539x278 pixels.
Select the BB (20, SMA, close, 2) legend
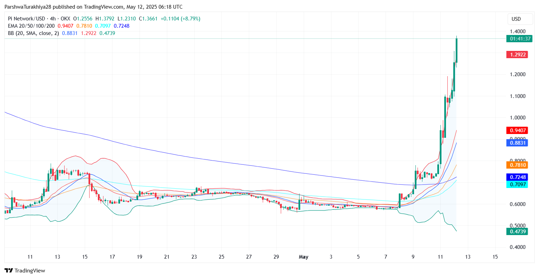tap(33, 33)
